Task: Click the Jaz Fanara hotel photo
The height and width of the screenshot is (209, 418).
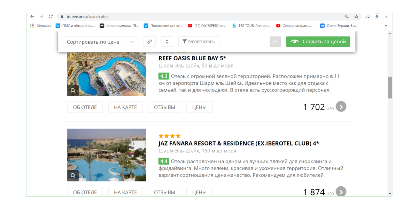Action: point(107,155)
